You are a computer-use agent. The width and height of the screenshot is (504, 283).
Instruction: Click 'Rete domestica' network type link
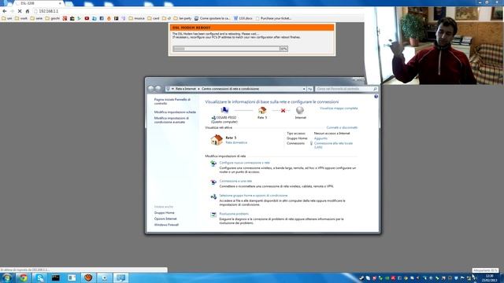236,142
